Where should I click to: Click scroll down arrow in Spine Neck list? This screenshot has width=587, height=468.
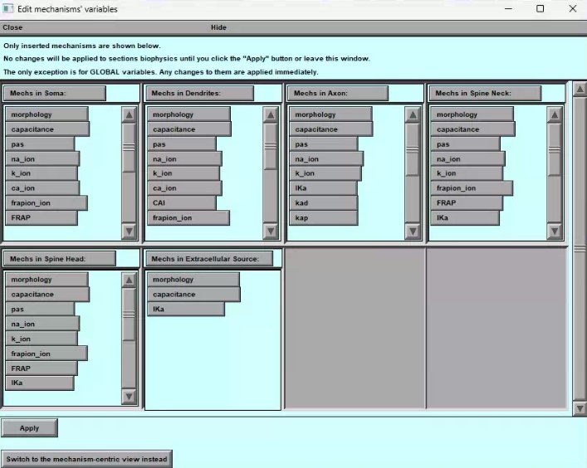[555, 232]
